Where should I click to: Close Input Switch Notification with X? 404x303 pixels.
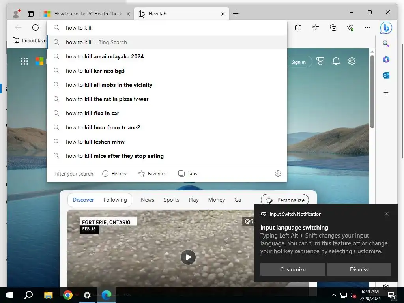387,214
